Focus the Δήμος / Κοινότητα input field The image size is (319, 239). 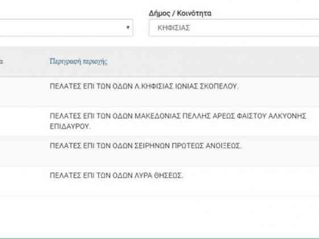(234, 28)
